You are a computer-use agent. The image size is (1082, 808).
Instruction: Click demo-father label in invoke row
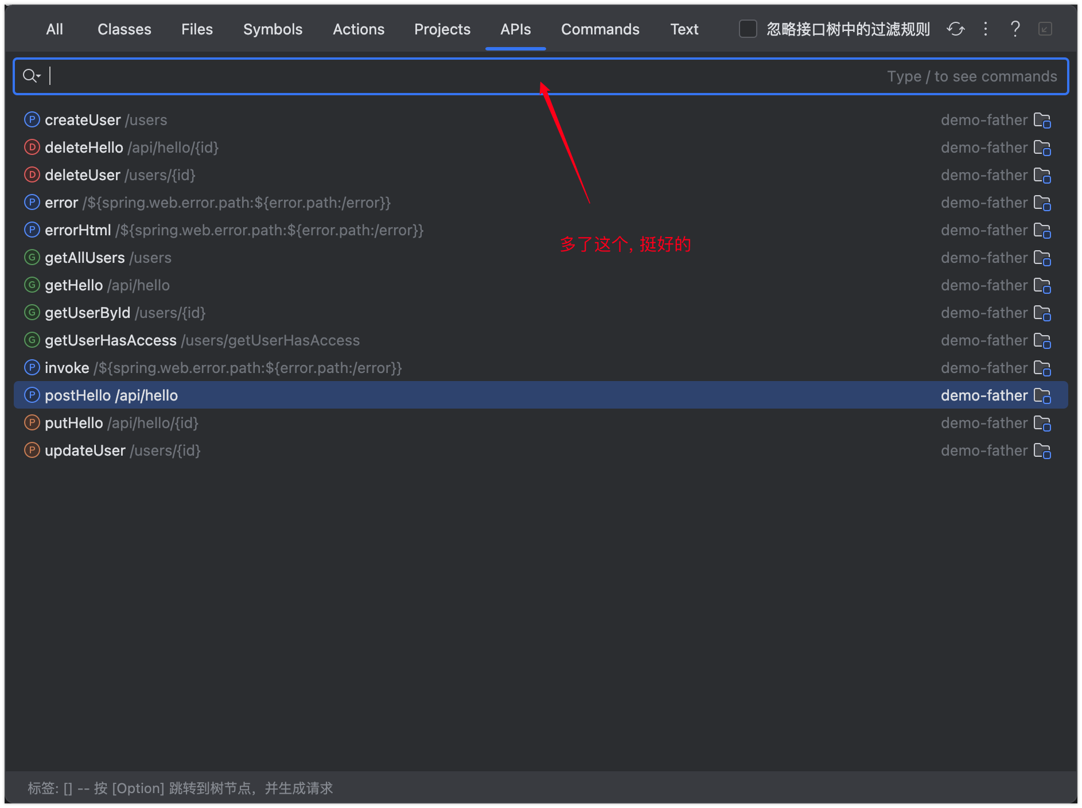pyautogui.click(x=984, y=368)
